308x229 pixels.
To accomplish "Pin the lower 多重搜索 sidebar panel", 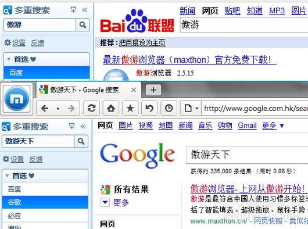I will (71, 126).
